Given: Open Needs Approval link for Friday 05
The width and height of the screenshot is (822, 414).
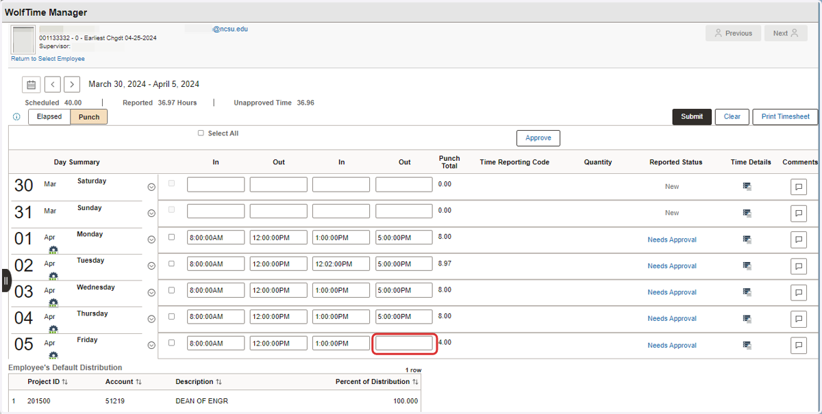Looking at the screenshot, I should tap(672, 346).
